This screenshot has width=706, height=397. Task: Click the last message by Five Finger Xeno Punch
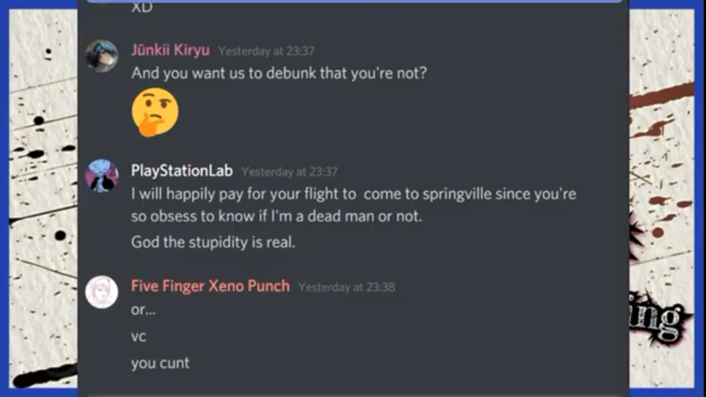pyautogui.click(x=161, y=363)
